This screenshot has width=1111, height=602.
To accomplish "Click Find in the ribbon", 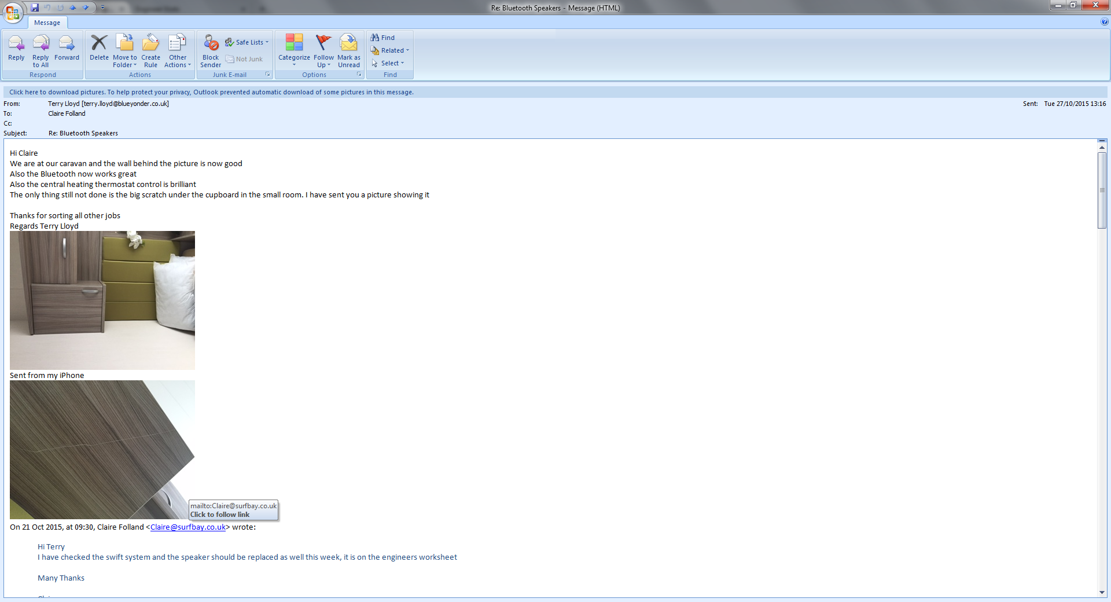I will (x=382, y=38).
